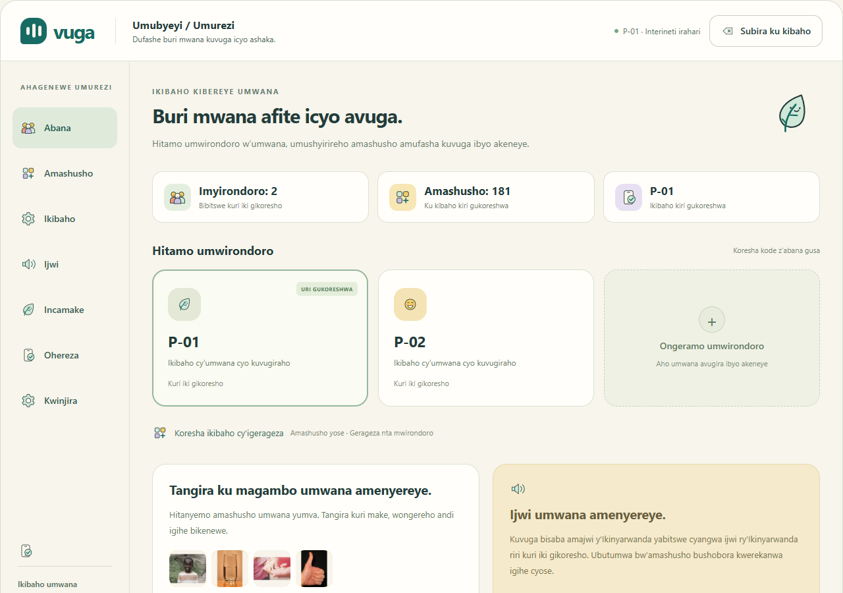The height and width of the screenshot is (593, 843).
Task: Select Ijwi sidebar item
Action: 65,264
